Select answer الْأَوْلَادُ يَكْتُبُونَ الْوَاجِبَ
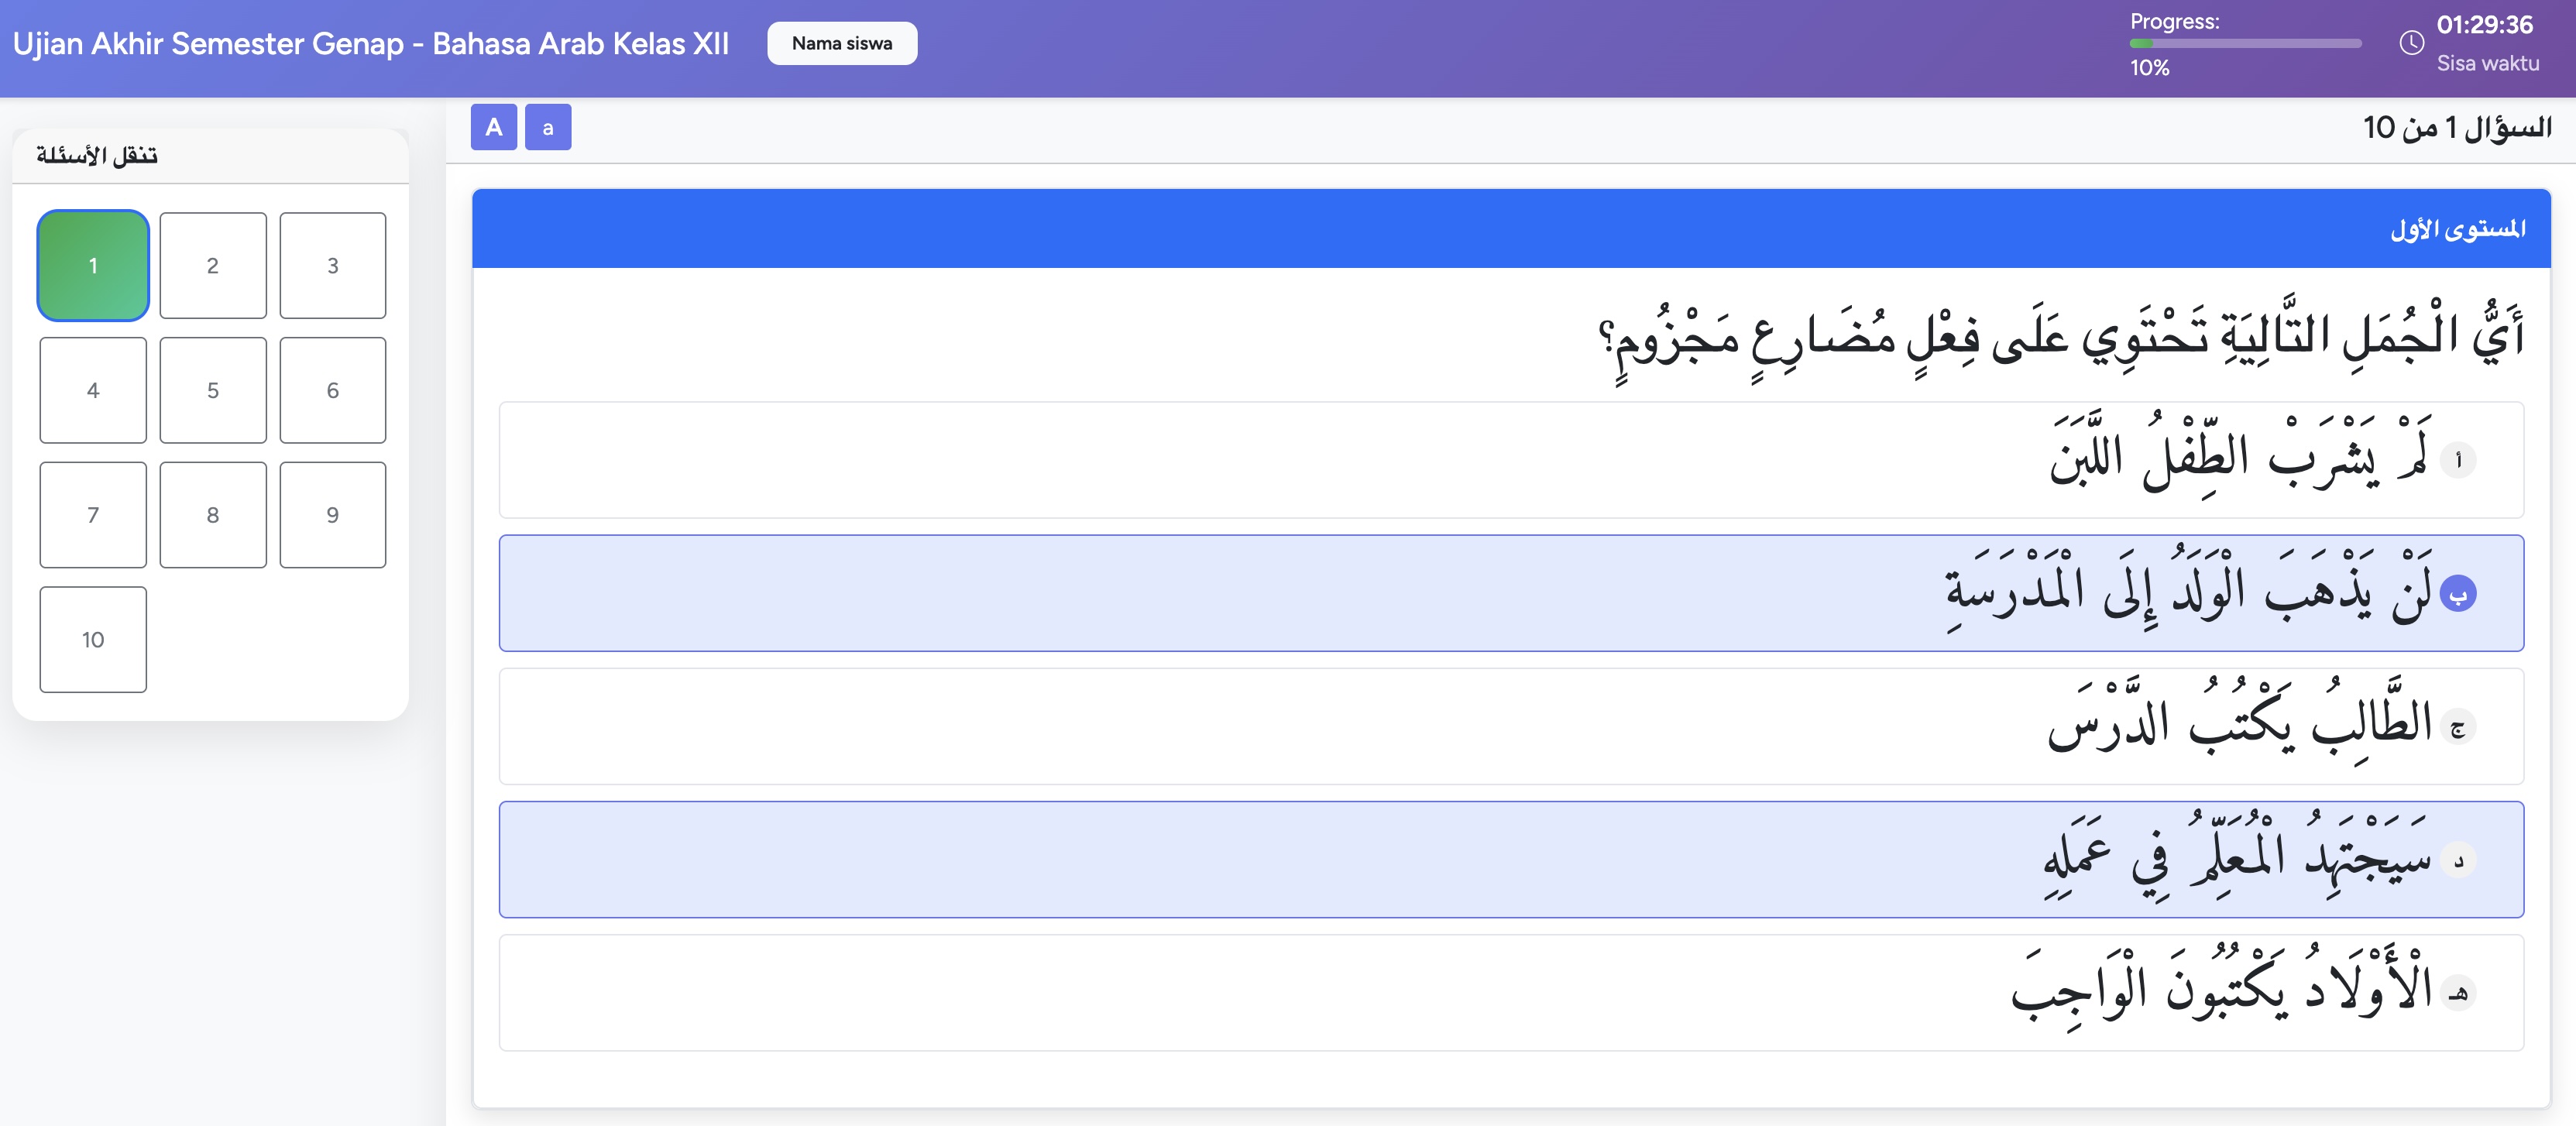 point(1500,993)
